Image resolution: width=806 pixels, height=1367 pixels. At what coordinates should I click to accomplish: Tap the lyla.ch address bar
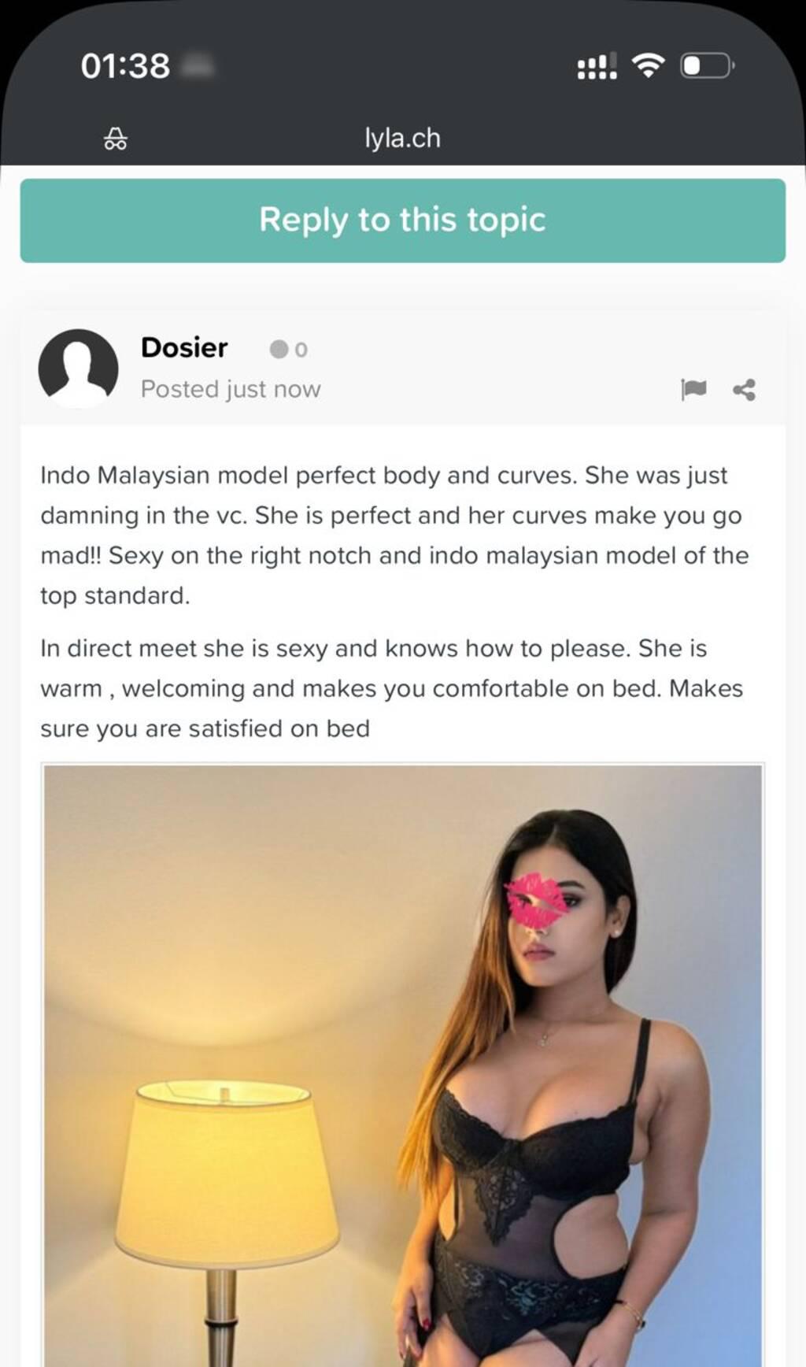tap(402, 138)
